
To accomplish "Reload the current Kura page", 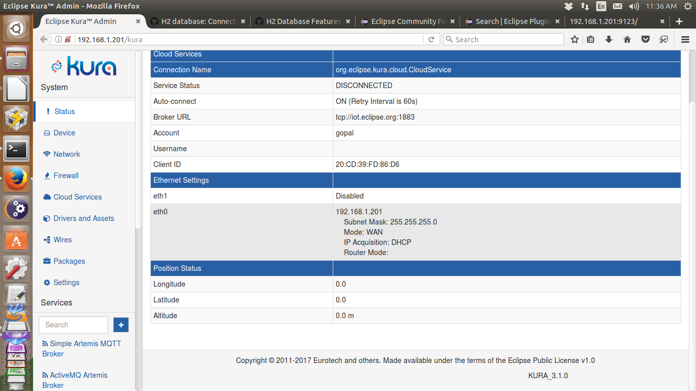I will tap(431, 40).
